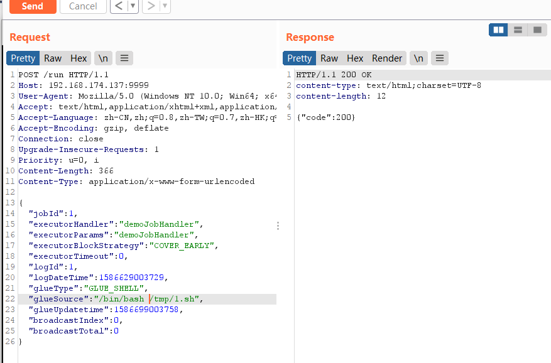This screenshot has width=551, height=363.
Task: Click the response body {"code":200}
Action: 325,117
